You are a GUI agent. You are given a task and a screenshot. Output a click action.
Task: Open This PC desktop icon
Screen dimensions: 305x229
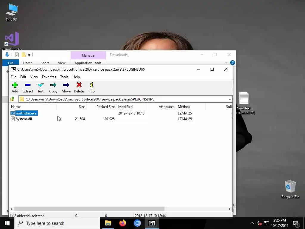[12, 12]
